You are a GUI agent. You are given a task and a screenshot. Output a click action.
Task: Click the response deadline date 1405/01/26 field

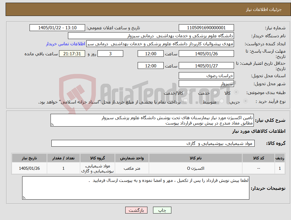tap(206, 54)
